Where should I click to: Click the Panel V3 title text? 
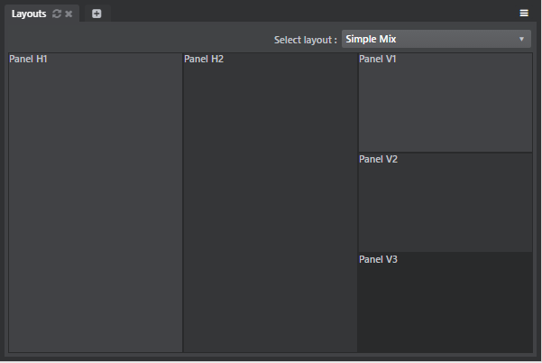pyautogui.click(x=378, y=260)
